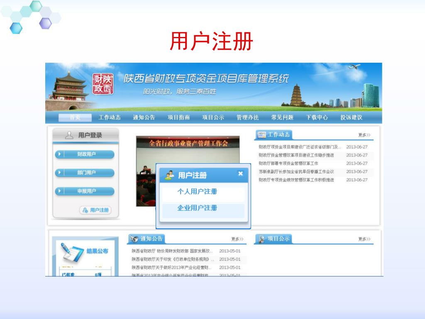This screenshot has height=319, width=425.
Task: Open 投诉建议 navigation item
Action: (x=352, y=118)
